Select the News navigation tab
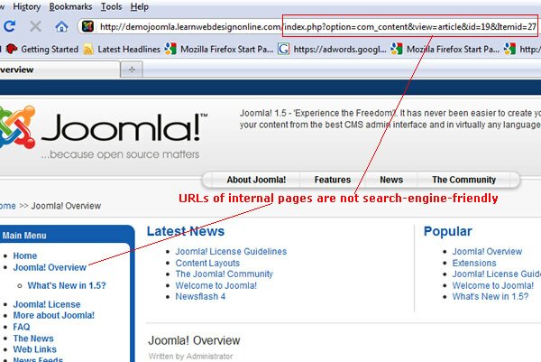 coord(391,180)
